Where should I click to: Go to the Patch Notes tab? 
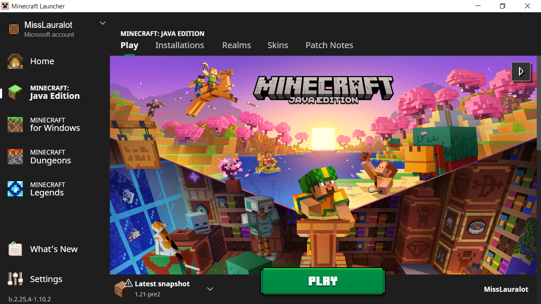pyautogui.click(x=329, y=45)
